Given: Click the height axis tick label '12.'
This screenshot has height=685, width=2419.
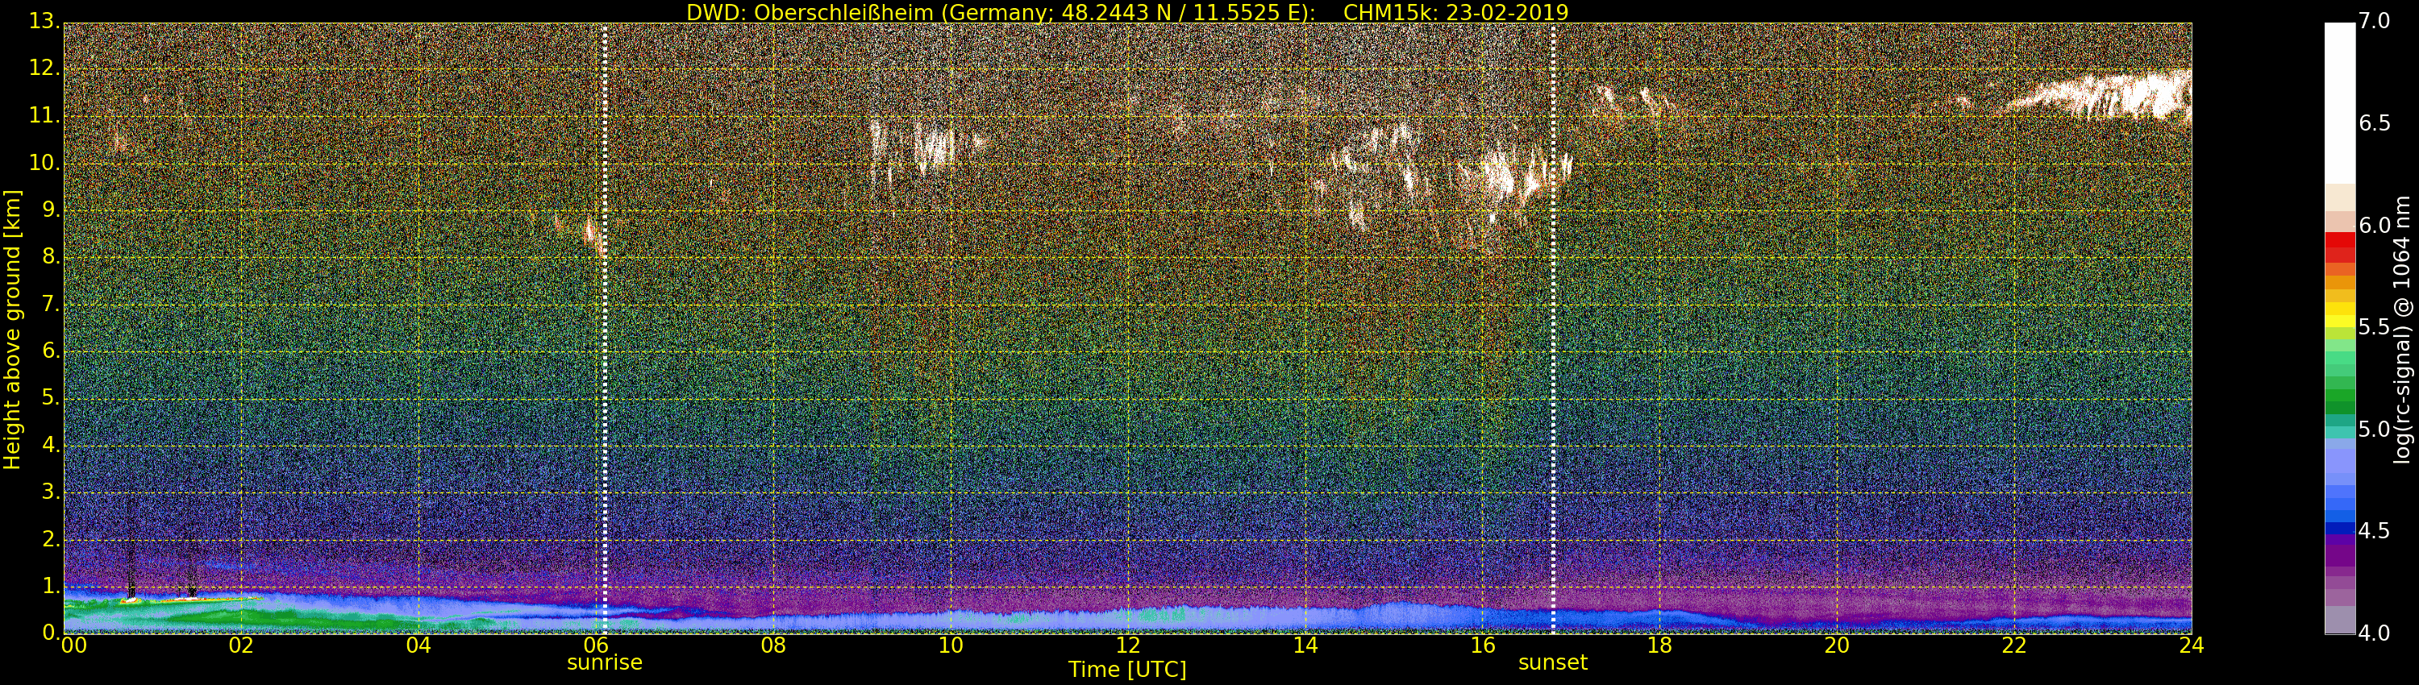Looking at the screenshot, I should [44, 68].
